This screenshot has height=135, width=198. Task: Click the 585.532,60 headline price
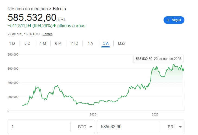32,17
